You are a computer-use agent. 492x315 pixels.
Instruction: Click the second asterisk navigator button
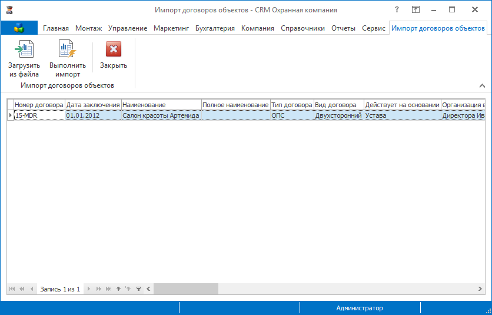click(x=128, y=289)
